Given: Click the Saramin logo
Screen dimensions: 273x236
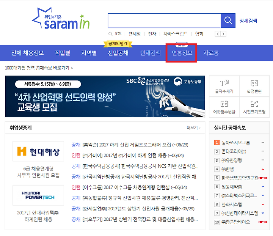Looking at the screenshot, I should [61, 19].
